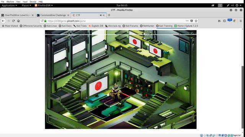
Task: Open the Kali Forums bookmark
Action: pyautogui.click(x=130, y=26)
